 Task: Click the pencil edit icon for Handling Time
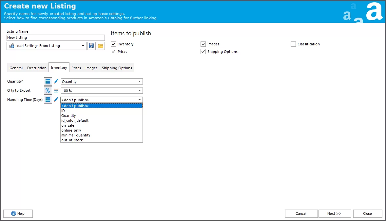pos(56,100)
